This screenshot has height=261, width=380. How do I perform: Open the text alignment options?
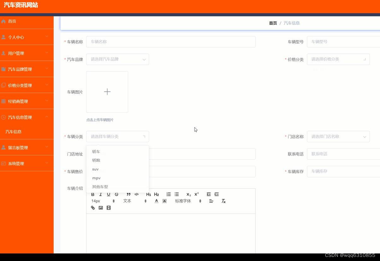pos(211,201)
